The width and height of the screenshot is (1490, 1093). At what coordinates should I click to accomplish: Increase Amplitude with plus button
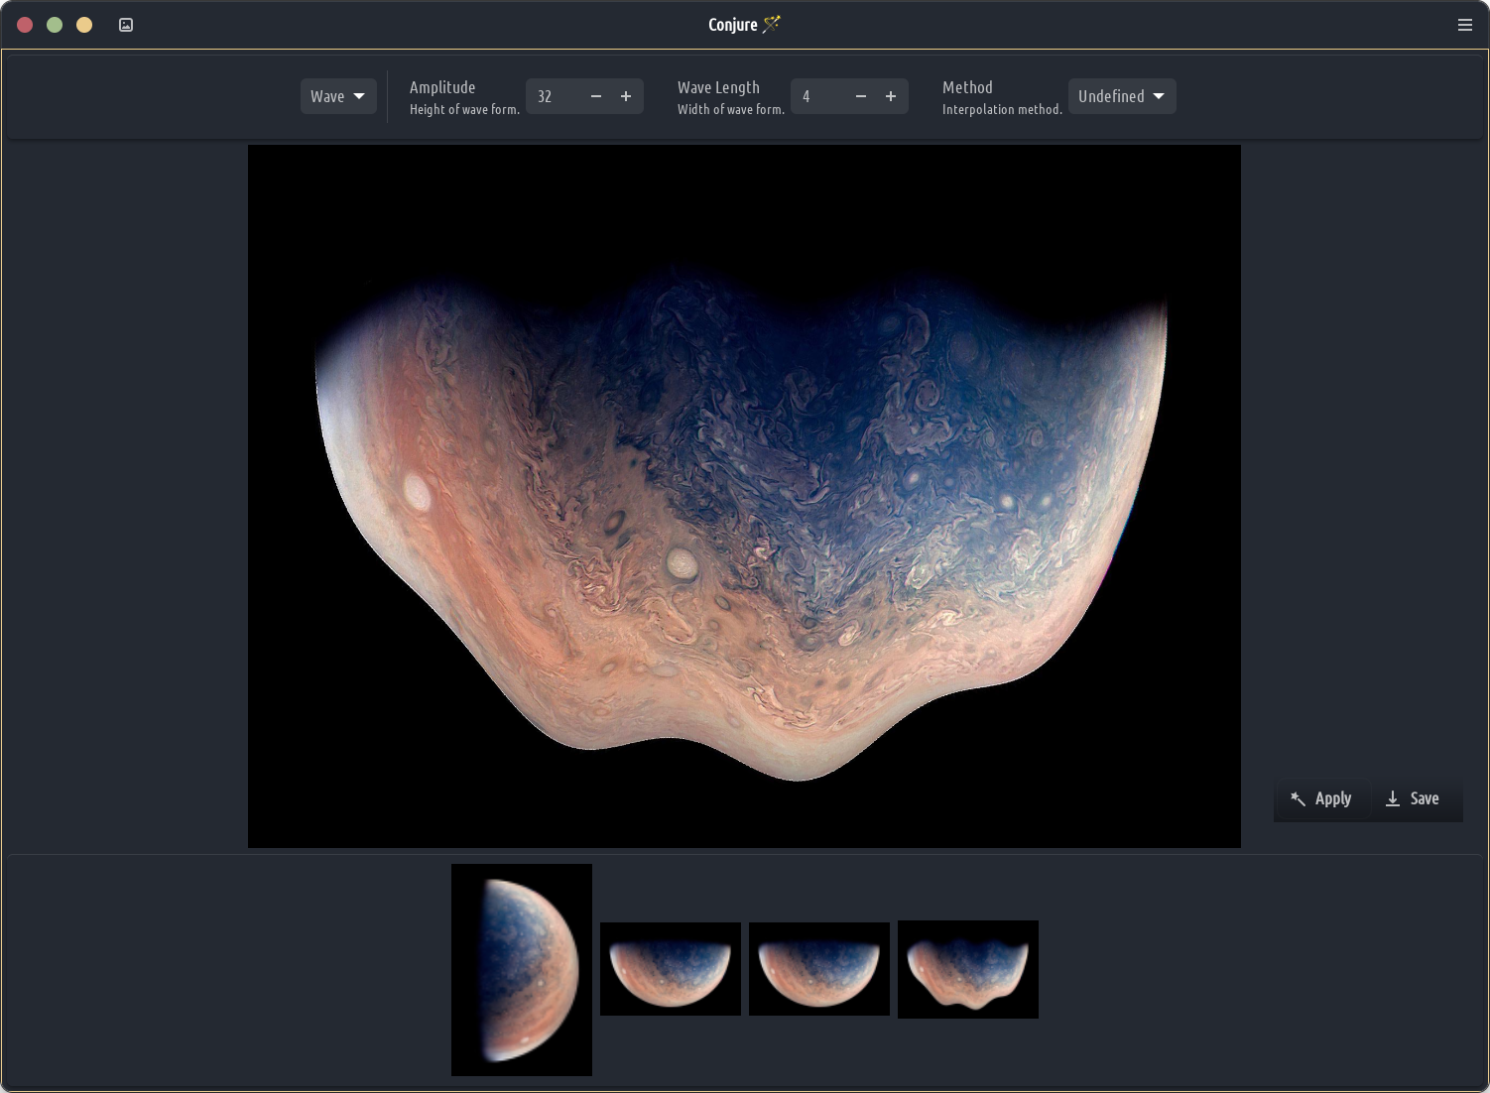[x=626, y=96]
